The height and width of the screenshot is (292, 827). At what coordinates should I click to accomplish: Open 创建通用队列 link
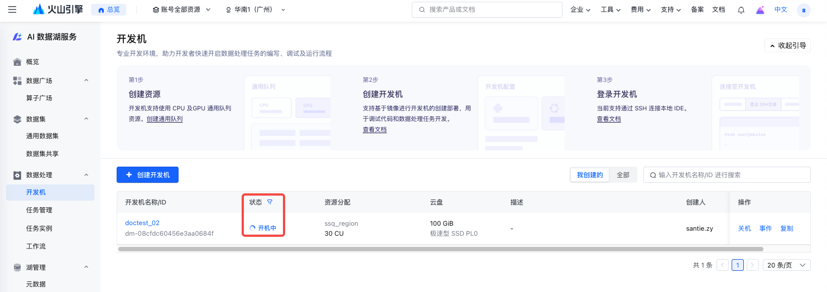click(165, 119)
